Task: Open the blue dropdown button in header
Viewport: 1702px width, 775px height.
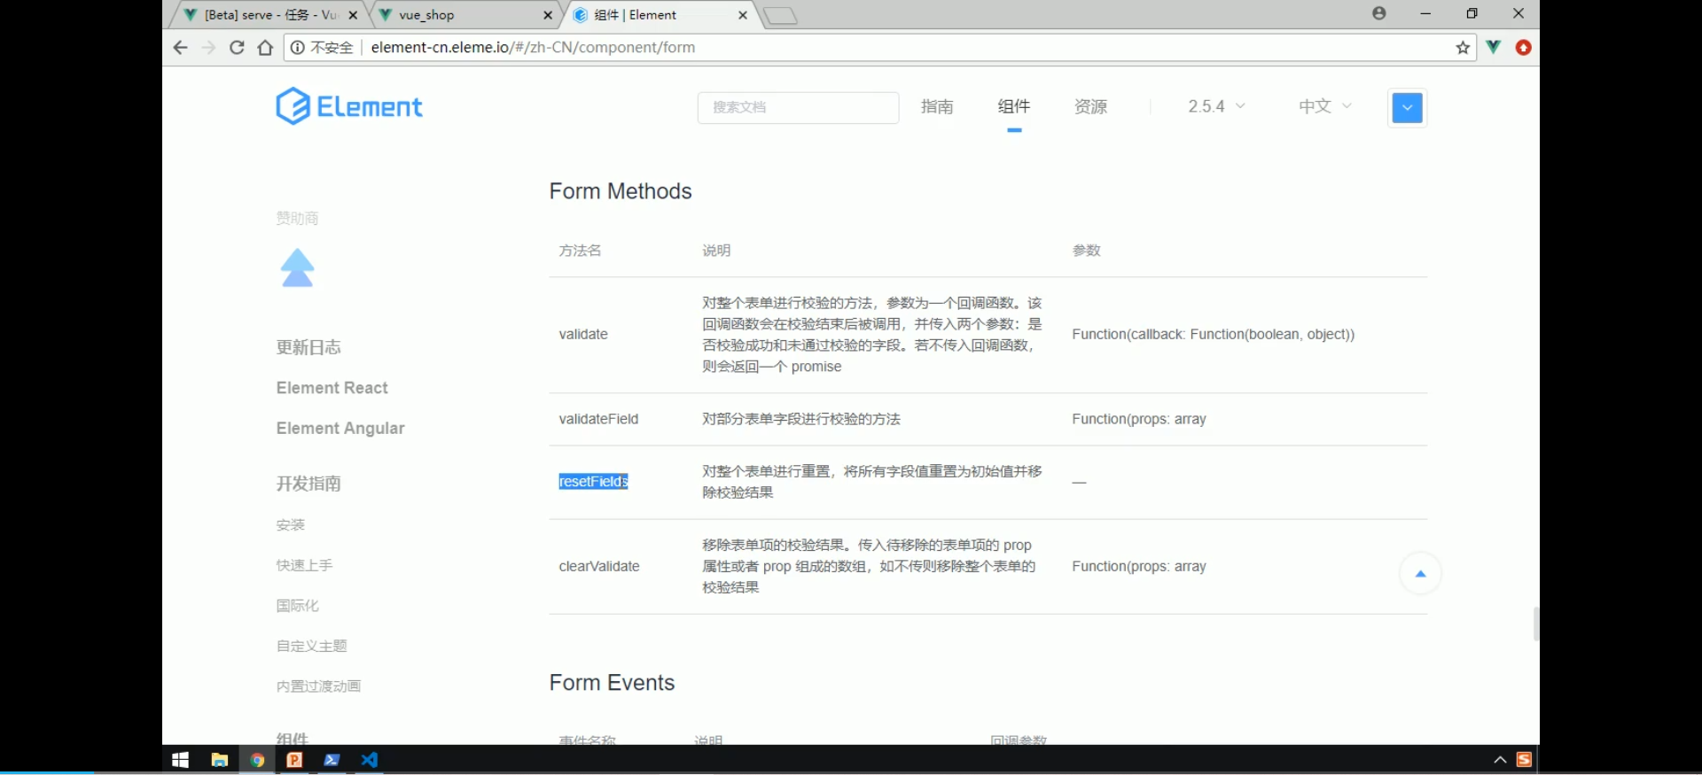Action: point(1407,108)
